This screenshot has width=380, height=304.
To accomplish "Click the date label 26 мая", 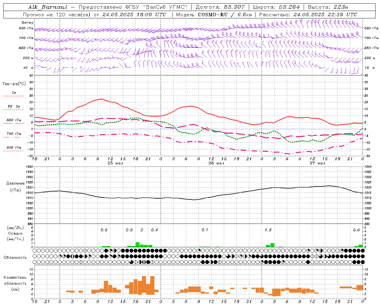I will (x=216, y=163).
